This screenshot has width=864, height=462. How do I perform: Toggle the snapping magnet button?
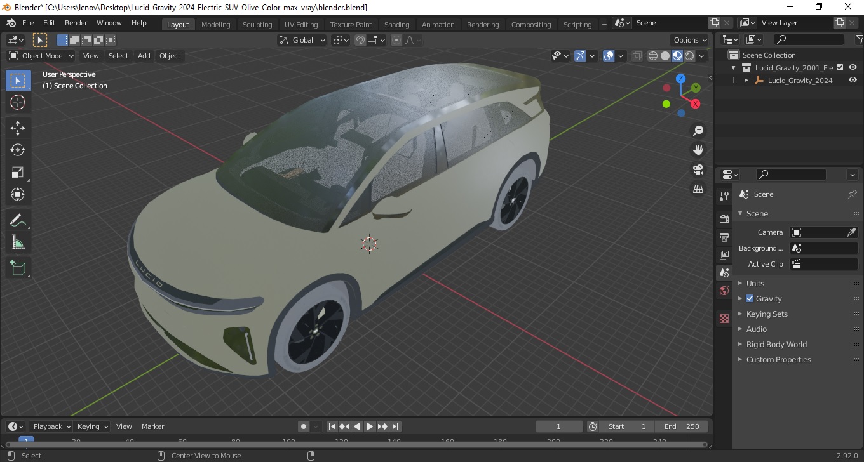360,40
